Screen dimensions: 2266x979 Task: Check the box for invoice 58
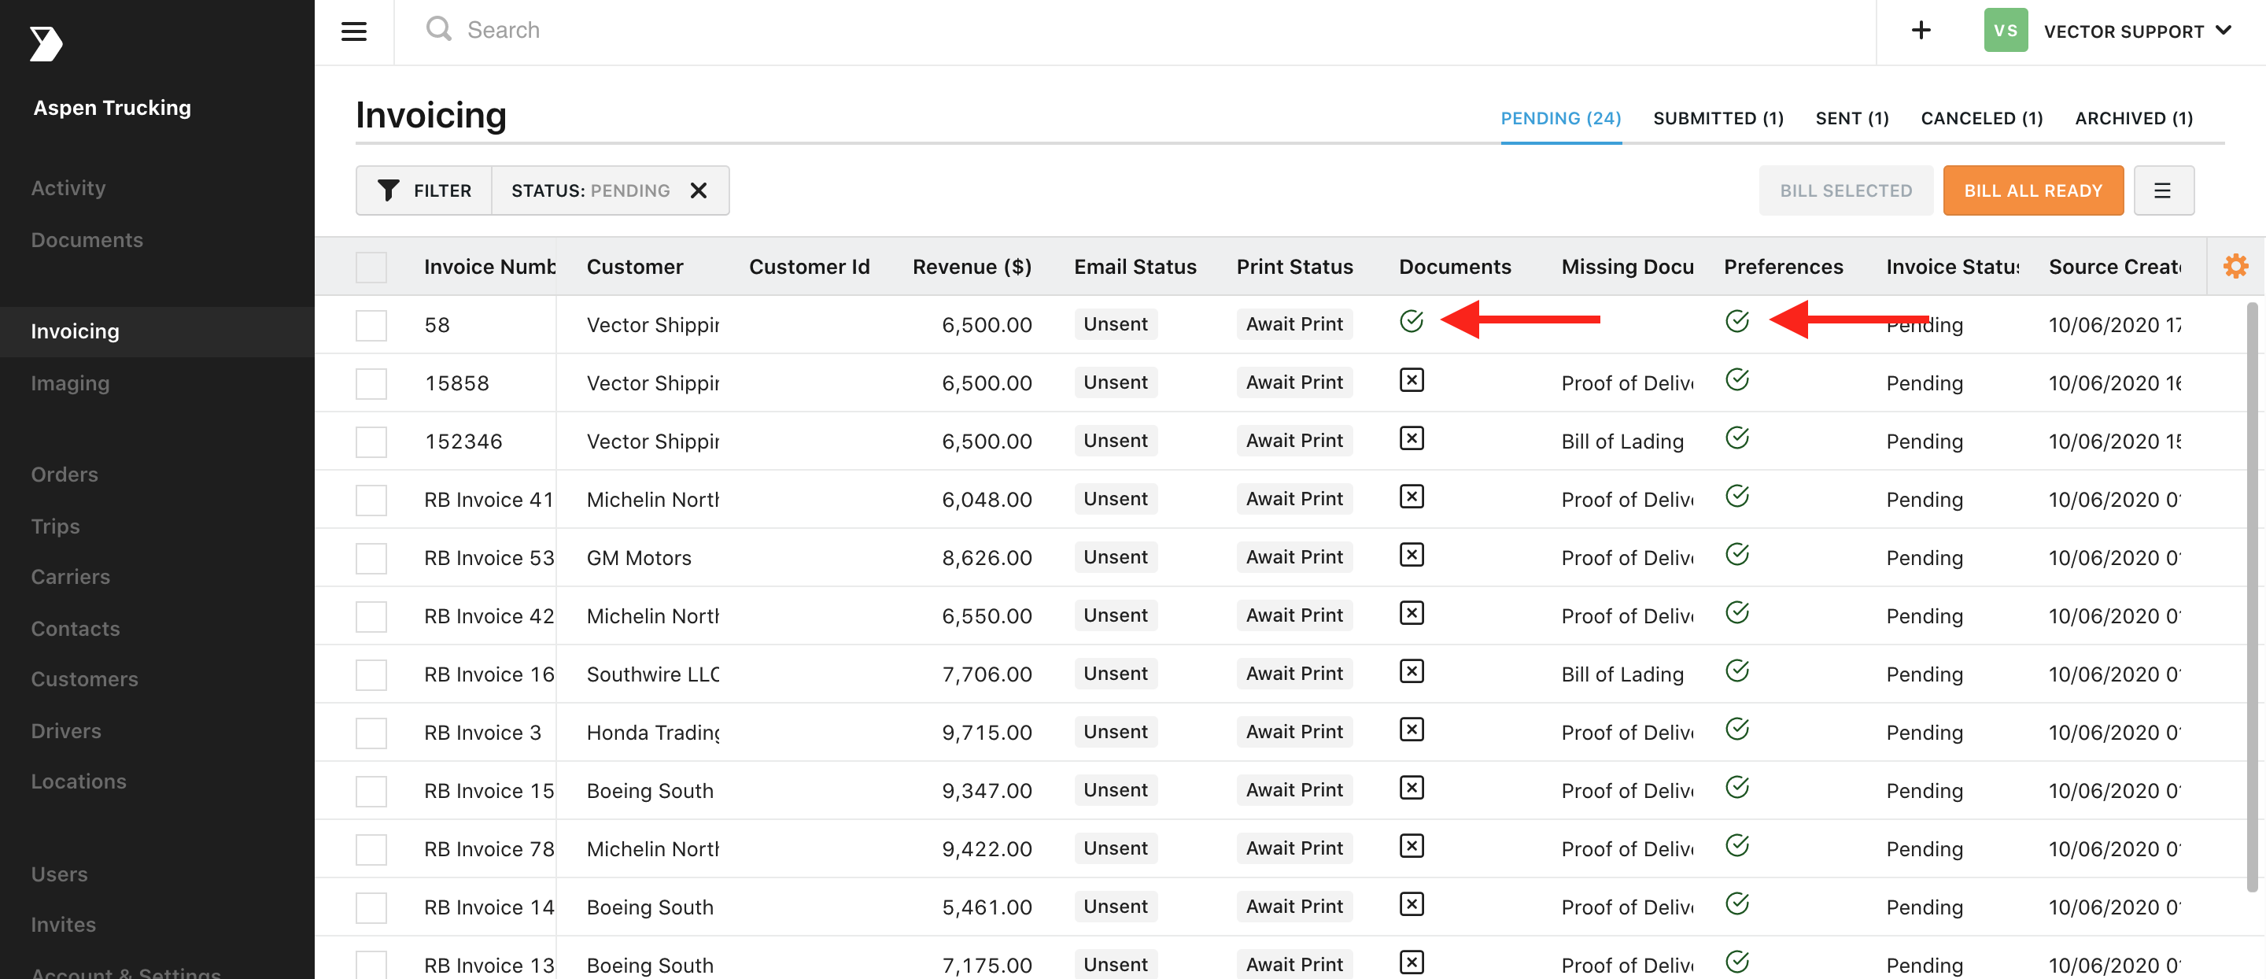(371, 324)
